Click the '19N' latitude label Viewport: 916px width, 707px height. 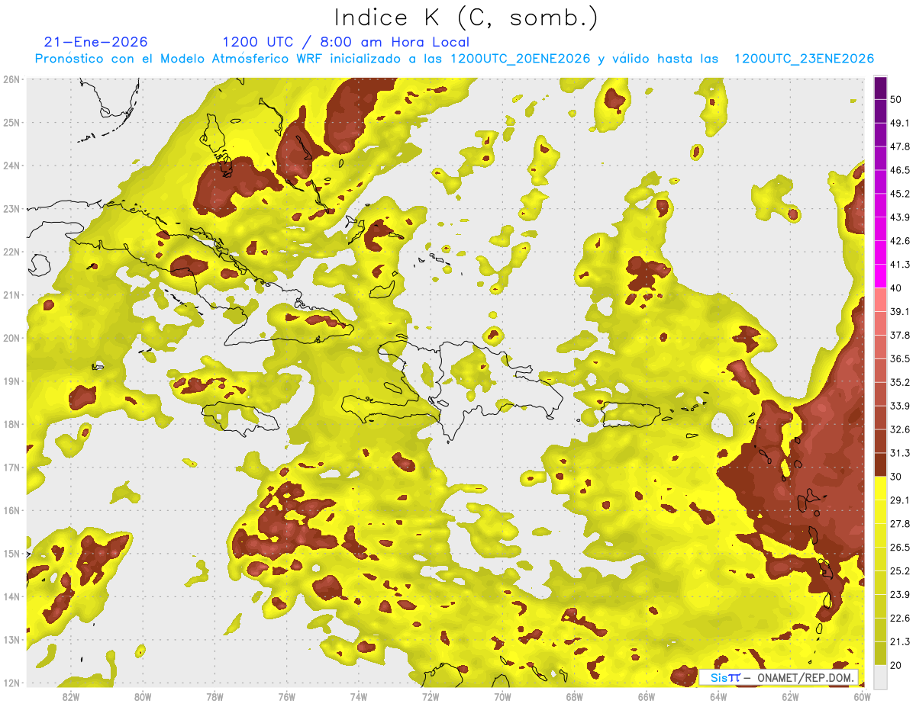point(11,381)
